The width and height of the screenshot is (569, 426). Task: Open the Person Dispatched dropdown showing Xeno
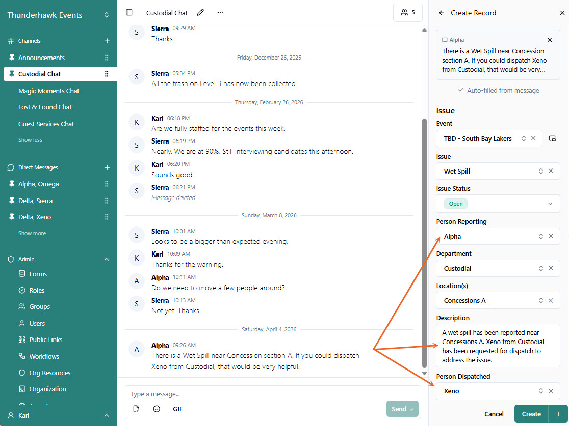[x=498, y=391]
